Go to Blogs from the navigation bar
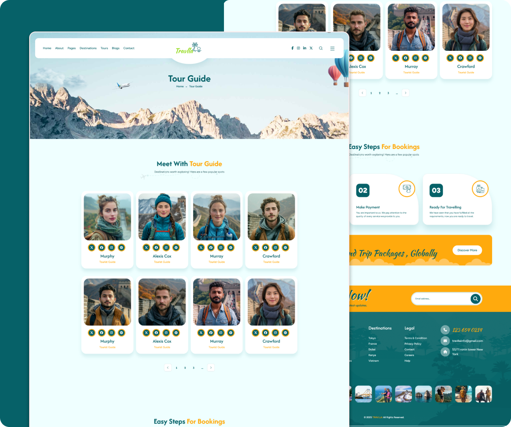Screen dimensions: 511x427 (x=116, y=48)
